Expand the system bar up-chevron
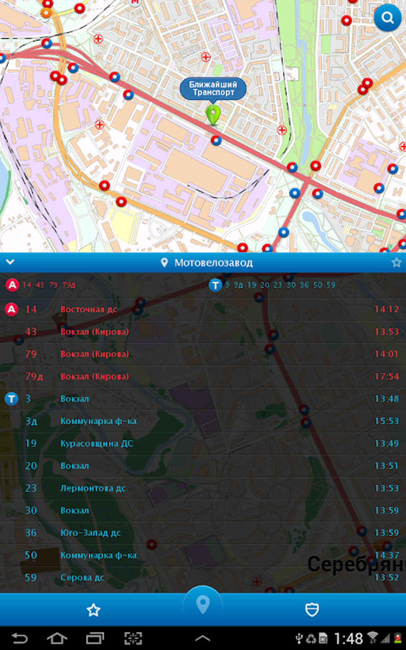Image resolution: width=406 pixels, height=650 pixels. tap(203, 638)
